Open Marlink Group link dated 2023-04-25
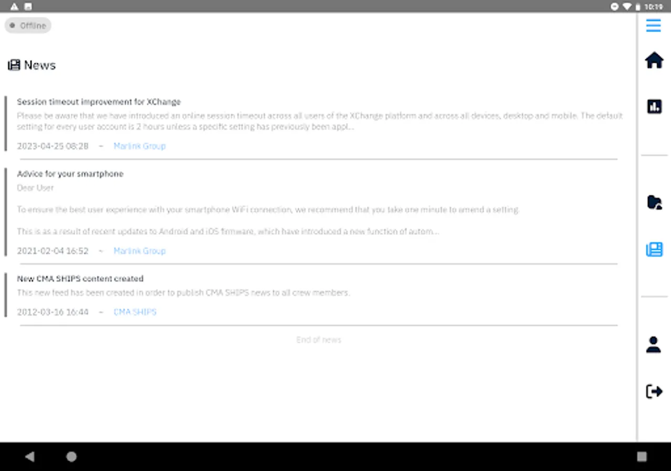This screenshot has width=671, height=471. [139, 146]
